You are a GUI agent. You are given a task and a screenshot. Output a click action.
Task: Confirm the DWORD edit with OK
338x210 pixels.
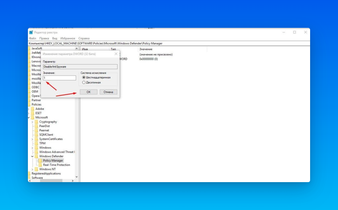tap(88, 92)
